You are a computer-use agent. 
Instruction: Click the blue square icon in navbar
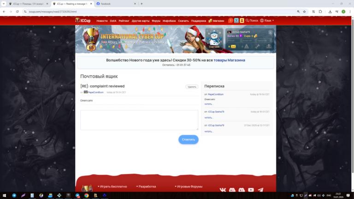coord(236,21)
